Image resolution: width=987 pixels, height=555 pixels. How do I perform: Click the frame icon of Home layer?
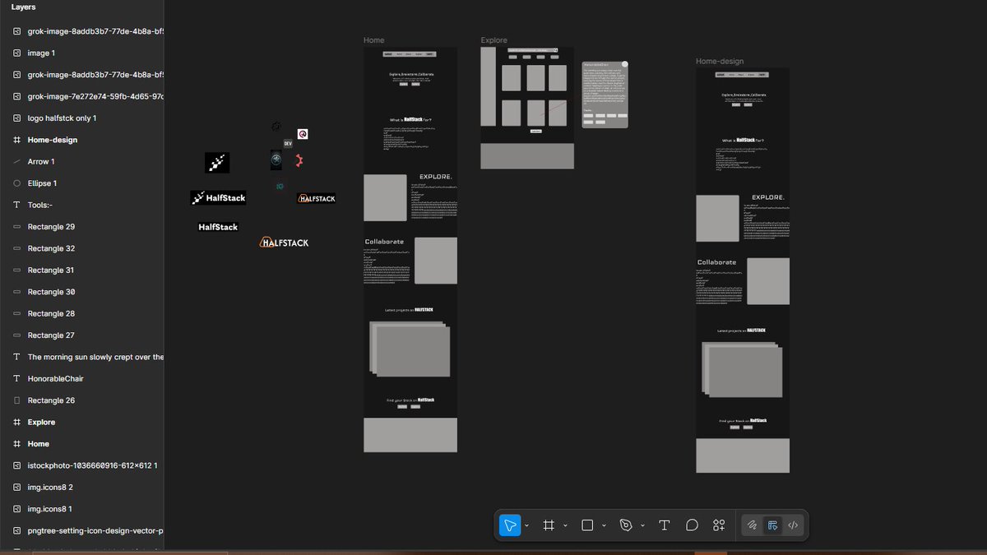pos(16,444)
